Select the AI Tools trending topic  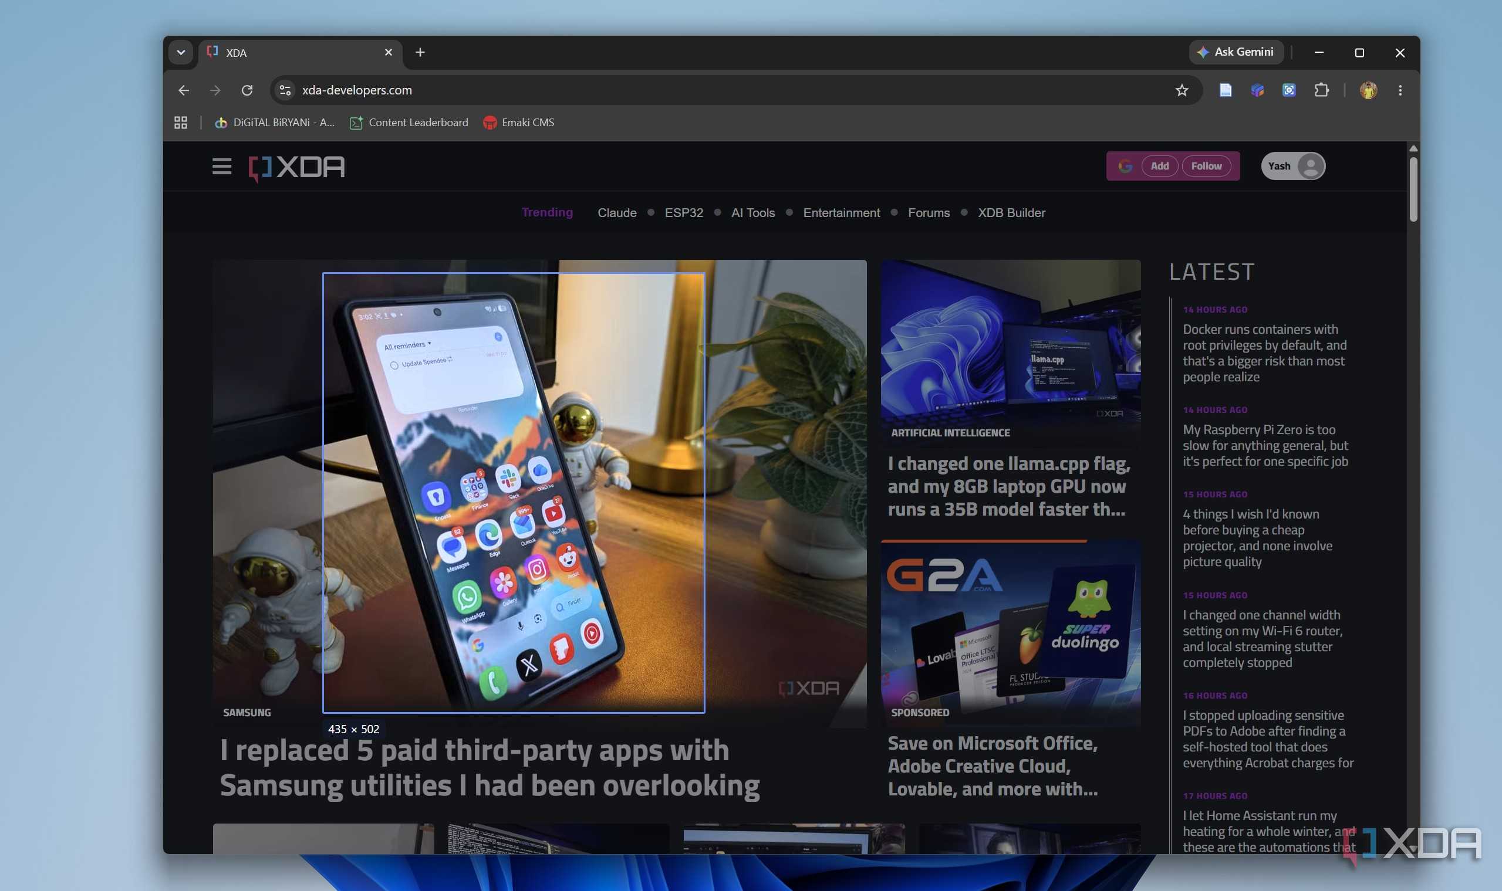pos(753,212)
